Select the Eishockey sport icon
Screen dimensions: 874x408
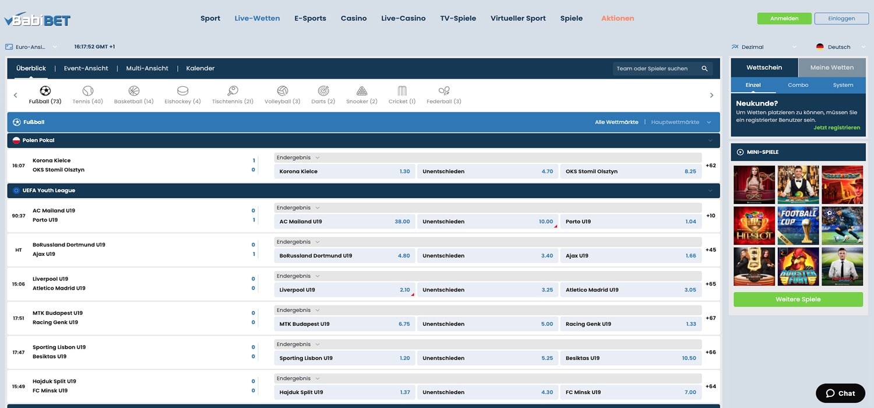tap(183, 91)
